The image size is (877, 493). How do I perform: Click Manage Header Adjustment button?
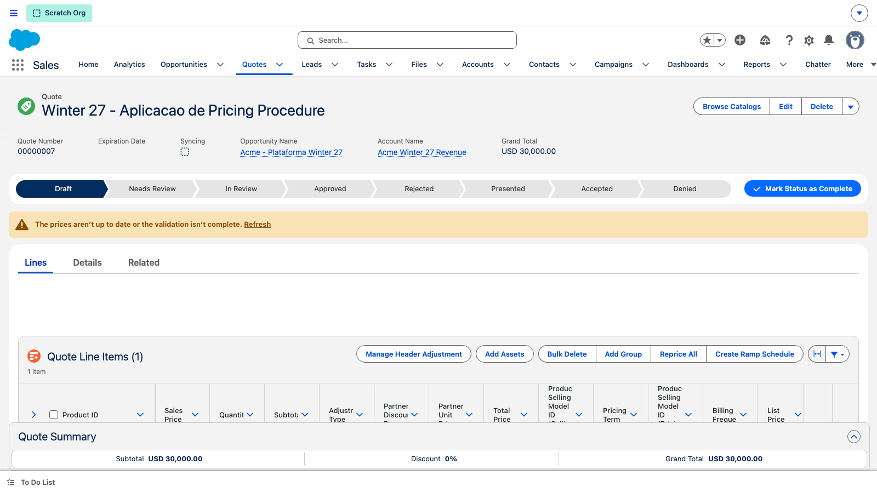tap(414, 354)
